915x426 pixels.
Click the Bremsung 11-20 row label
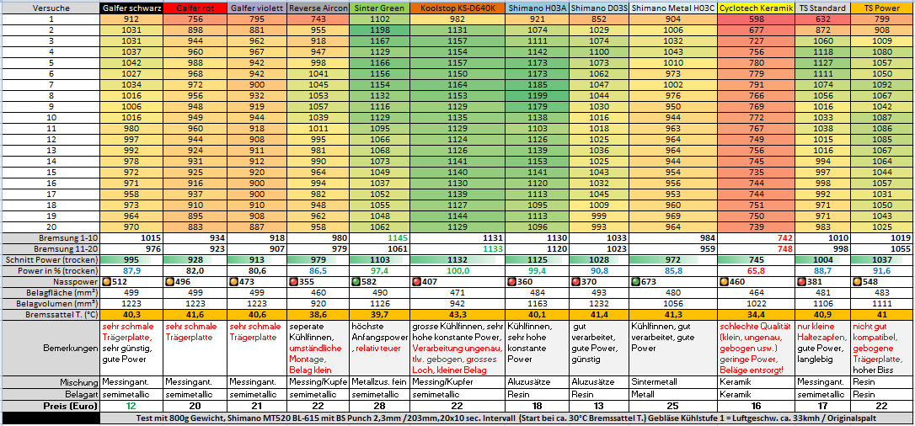(x=51, y=249)
